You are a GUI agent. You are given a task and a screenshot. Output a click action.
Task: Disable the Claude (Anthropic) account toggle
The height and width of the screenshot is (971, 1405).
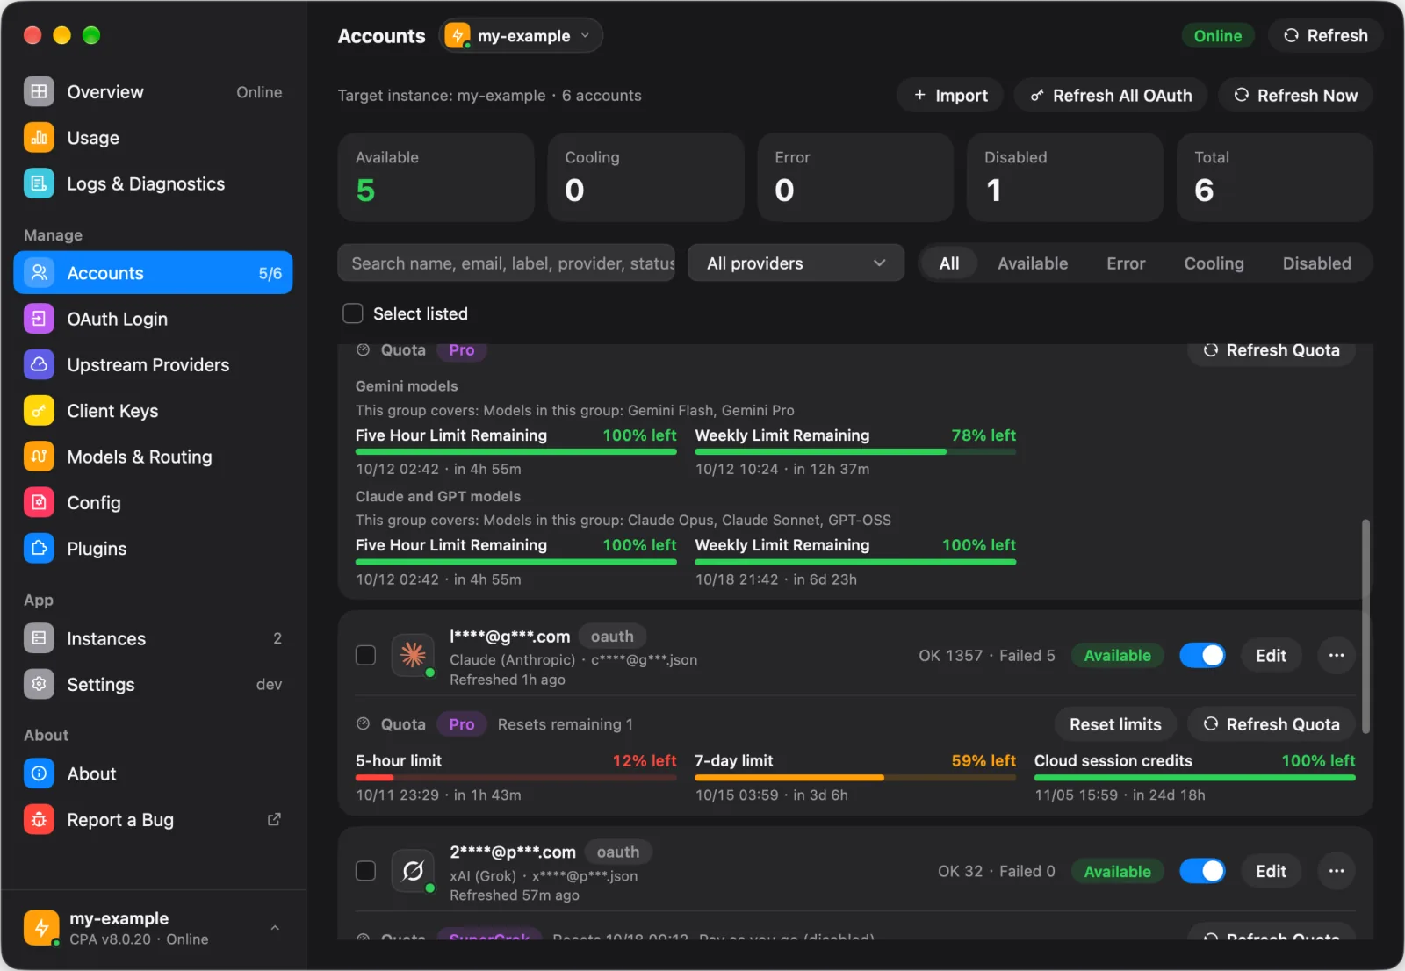click(1202, 655)
